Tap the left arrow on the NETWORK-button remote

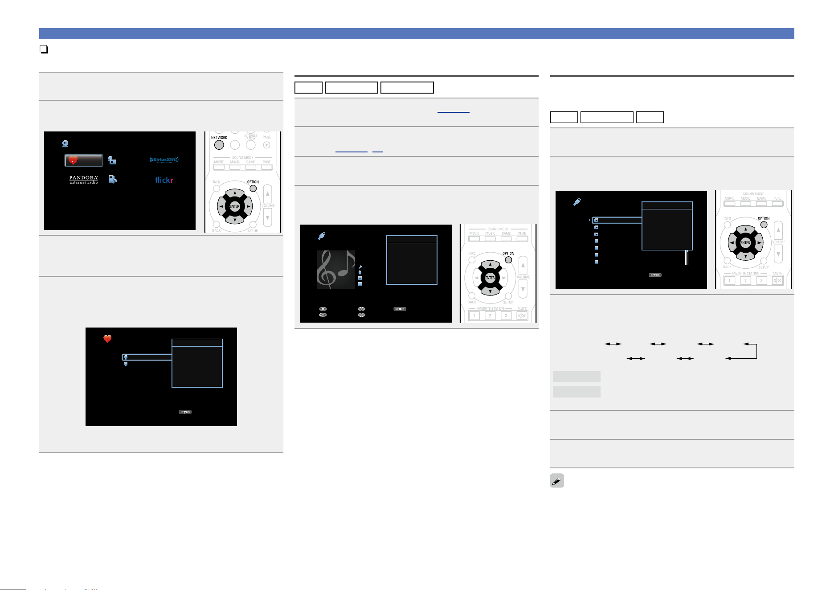222,206
